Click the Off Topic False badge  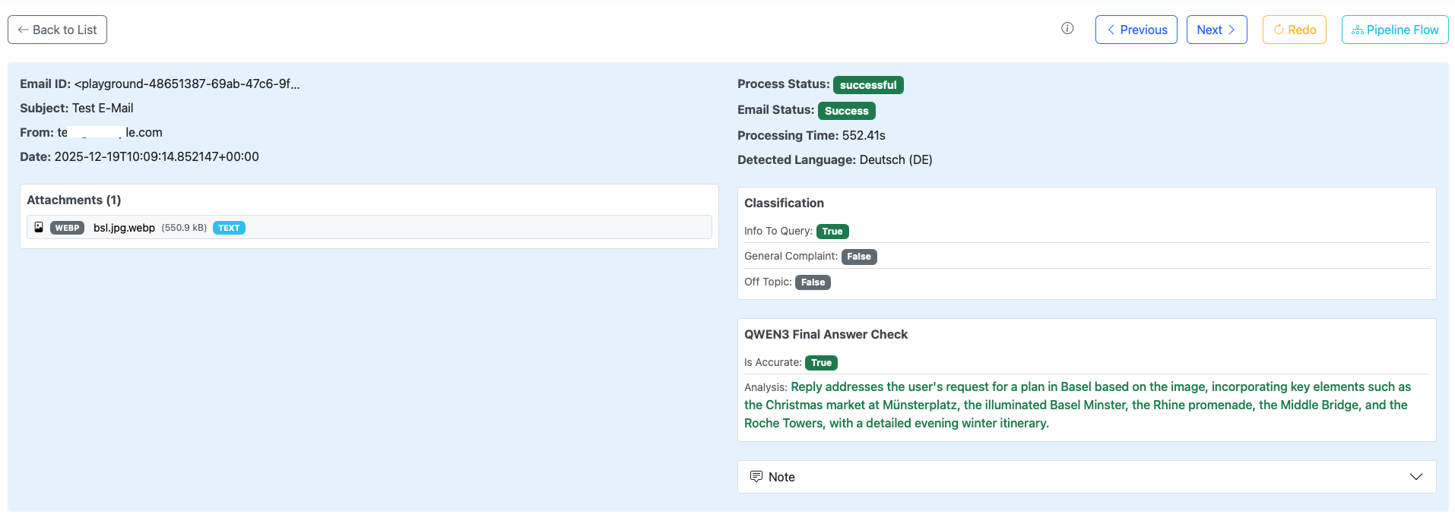click(812, 282)
